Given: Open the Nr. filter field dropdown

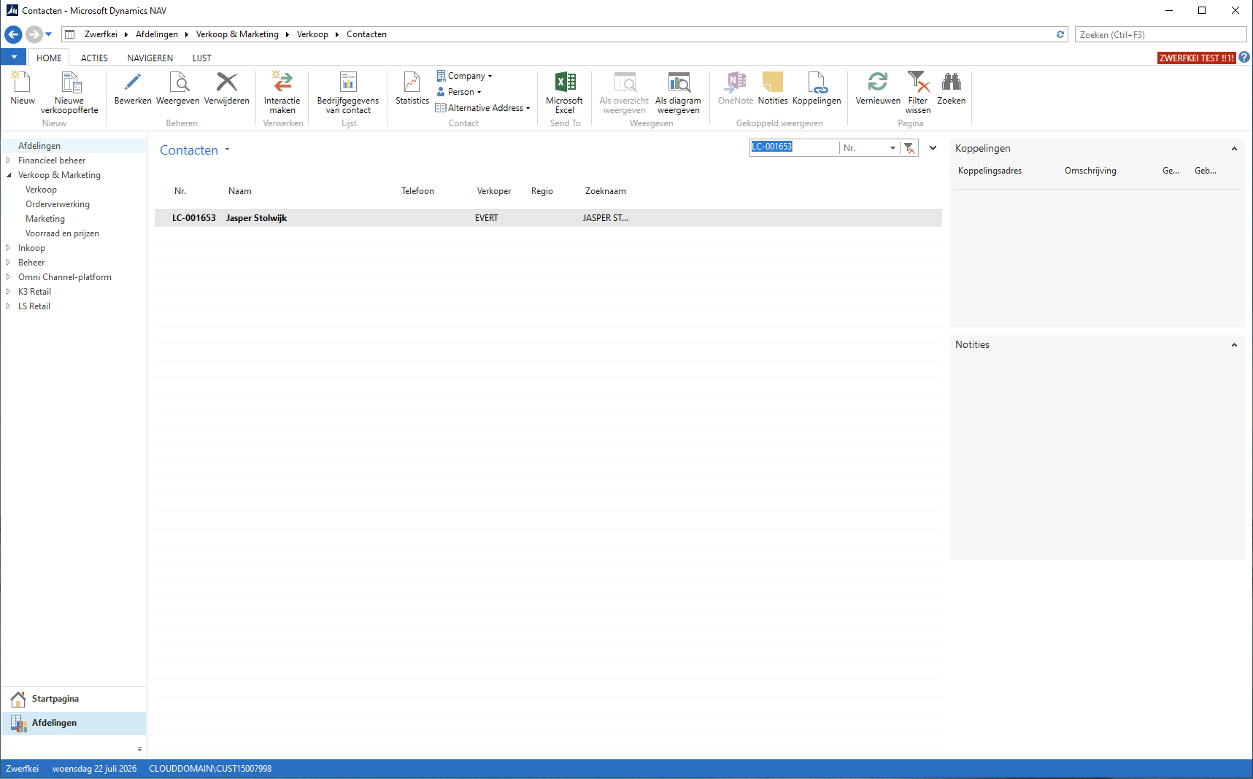Looking at the screenshot, I should [892, 148].
